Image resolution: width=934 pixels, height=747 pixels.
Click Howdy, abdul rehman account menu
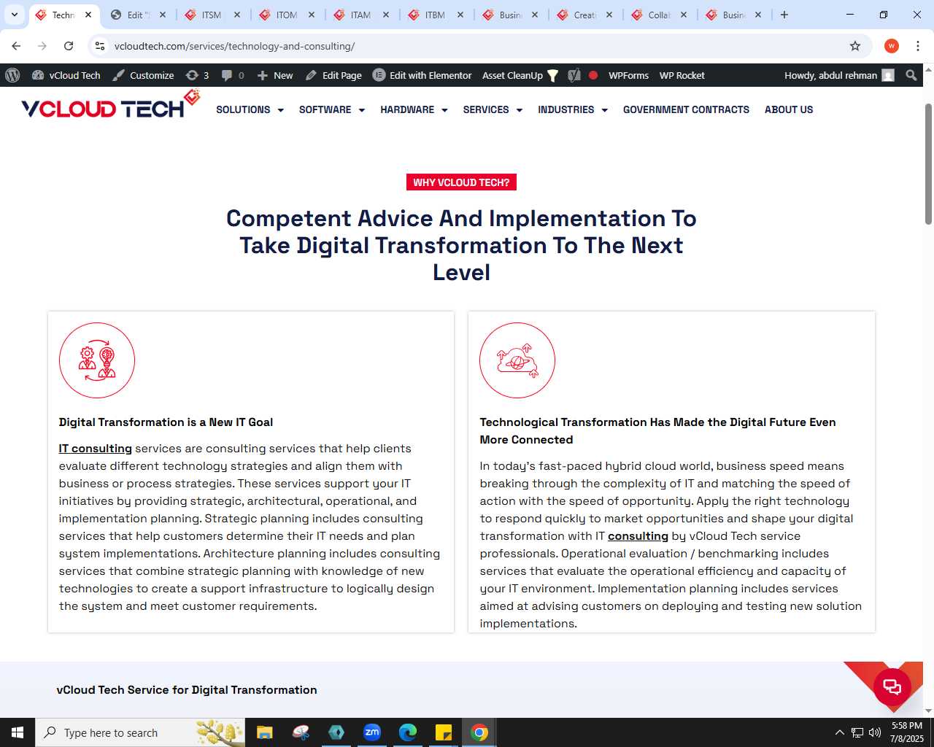tap(839, 75)
